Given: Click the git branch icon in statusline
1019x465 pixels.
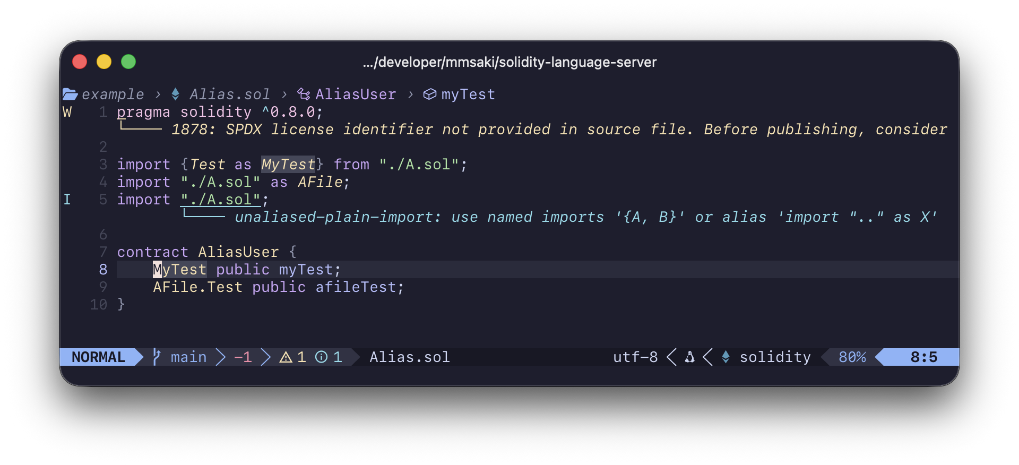Looking at the screenshot, I should pyautogui.click(x=157, y=357).
